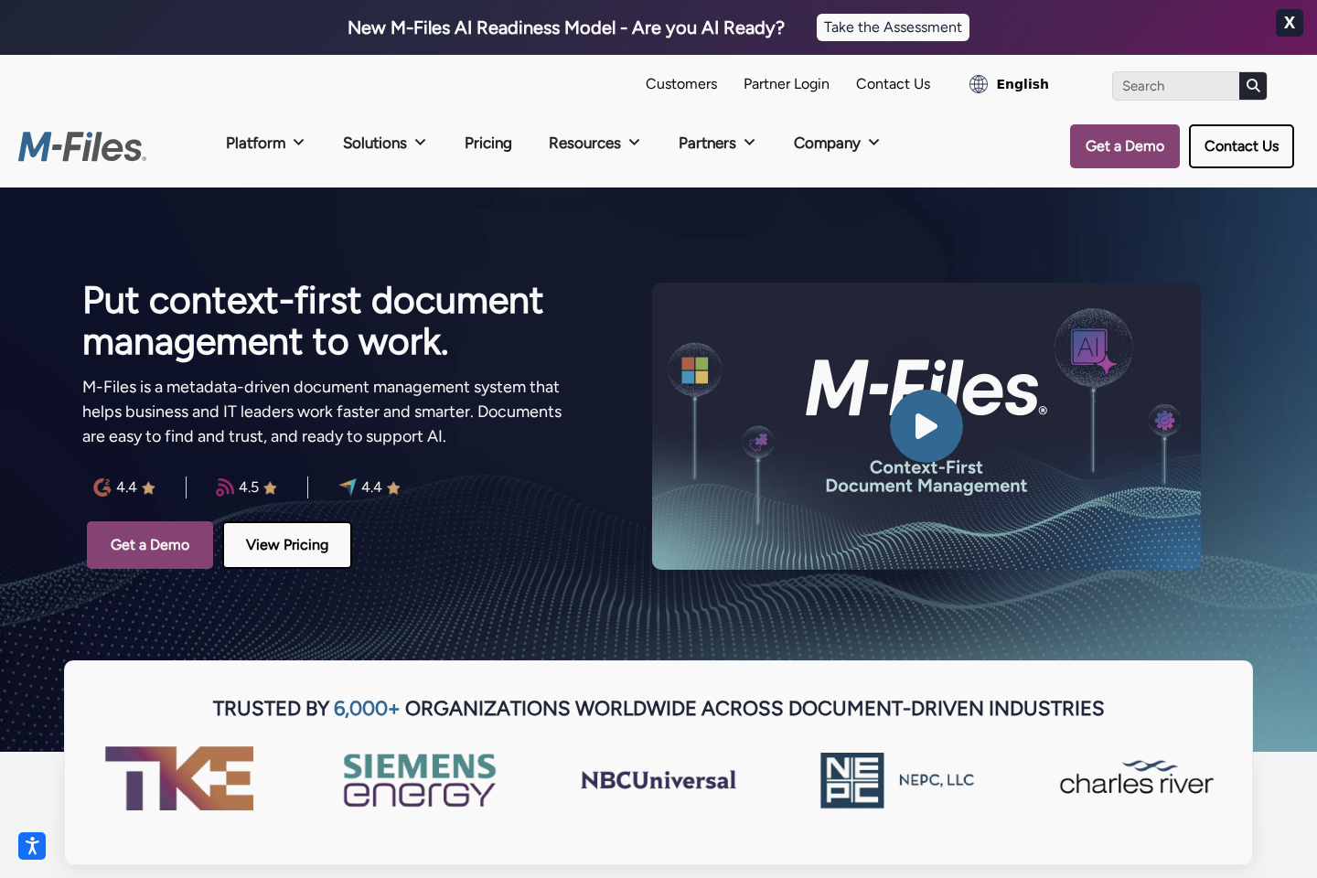Open the accessibility widget icon
This screenshot has width=1317, height=878.
[32, 846]
